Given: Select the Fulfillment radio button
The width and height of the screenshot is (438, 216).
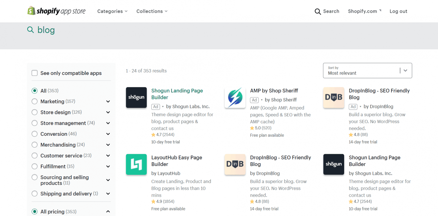Looking at the screenshot, I should pos(34,166).
